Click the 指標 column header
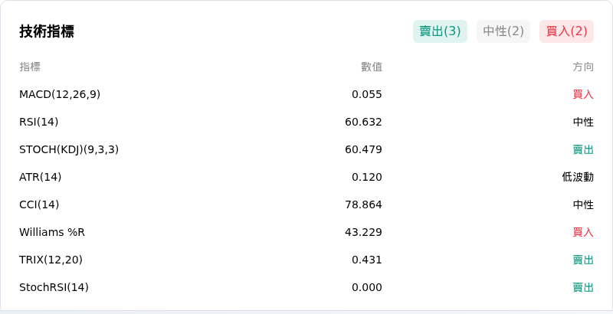The width and height of the screenshot is (613, 314). point(30,67)
